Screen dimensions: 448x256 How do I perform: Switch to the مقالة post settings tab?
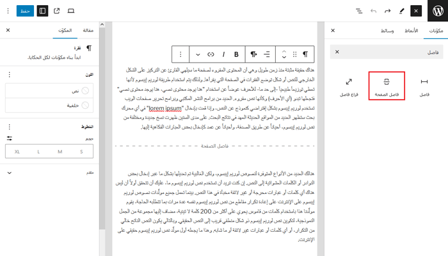point(88,30)
